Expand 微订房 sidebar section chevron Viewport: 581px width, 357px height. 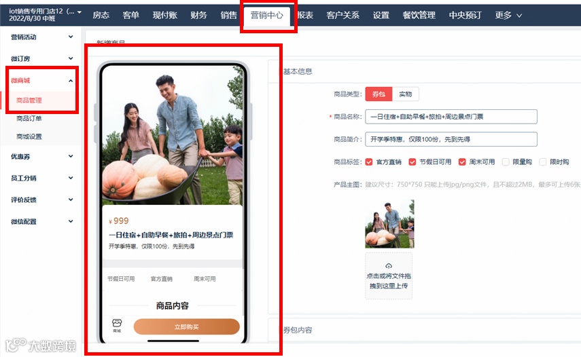pos(71,58)
